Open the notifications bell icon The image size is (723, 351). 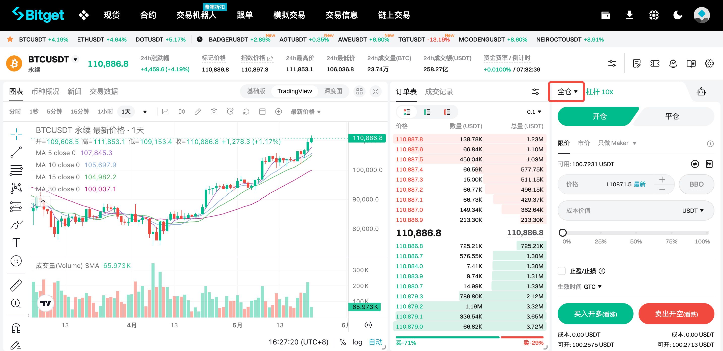673,63
